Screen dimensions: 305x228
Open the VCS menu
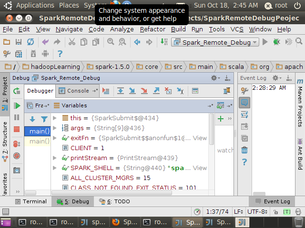(237, 29)
